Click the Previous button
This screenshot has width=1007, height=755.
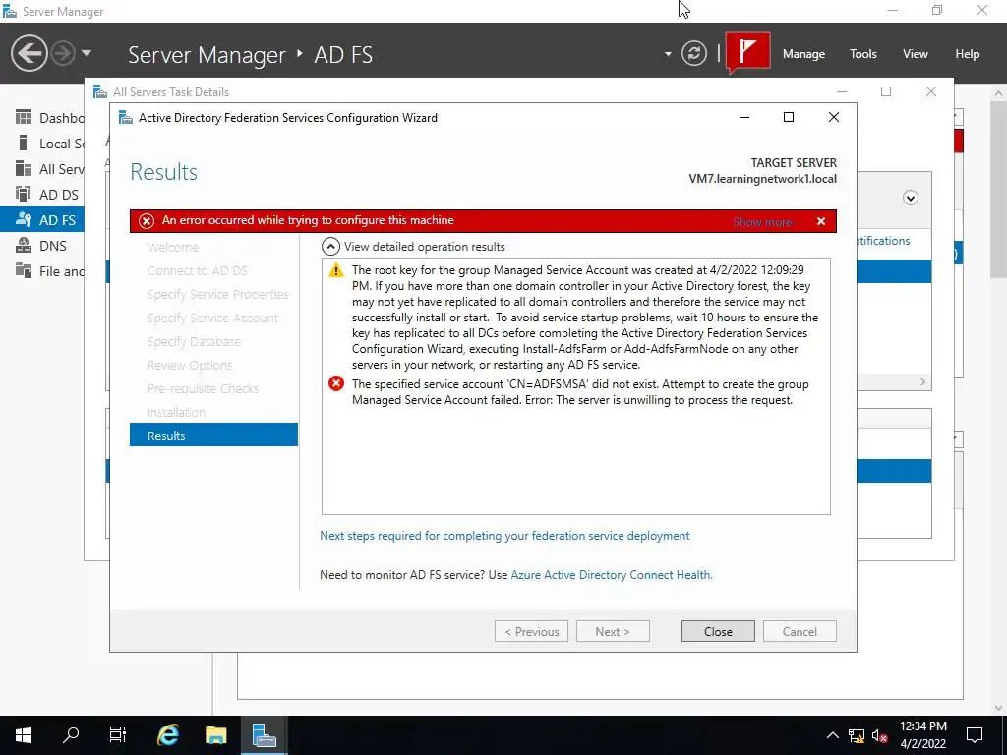click(x=531, y=631)
